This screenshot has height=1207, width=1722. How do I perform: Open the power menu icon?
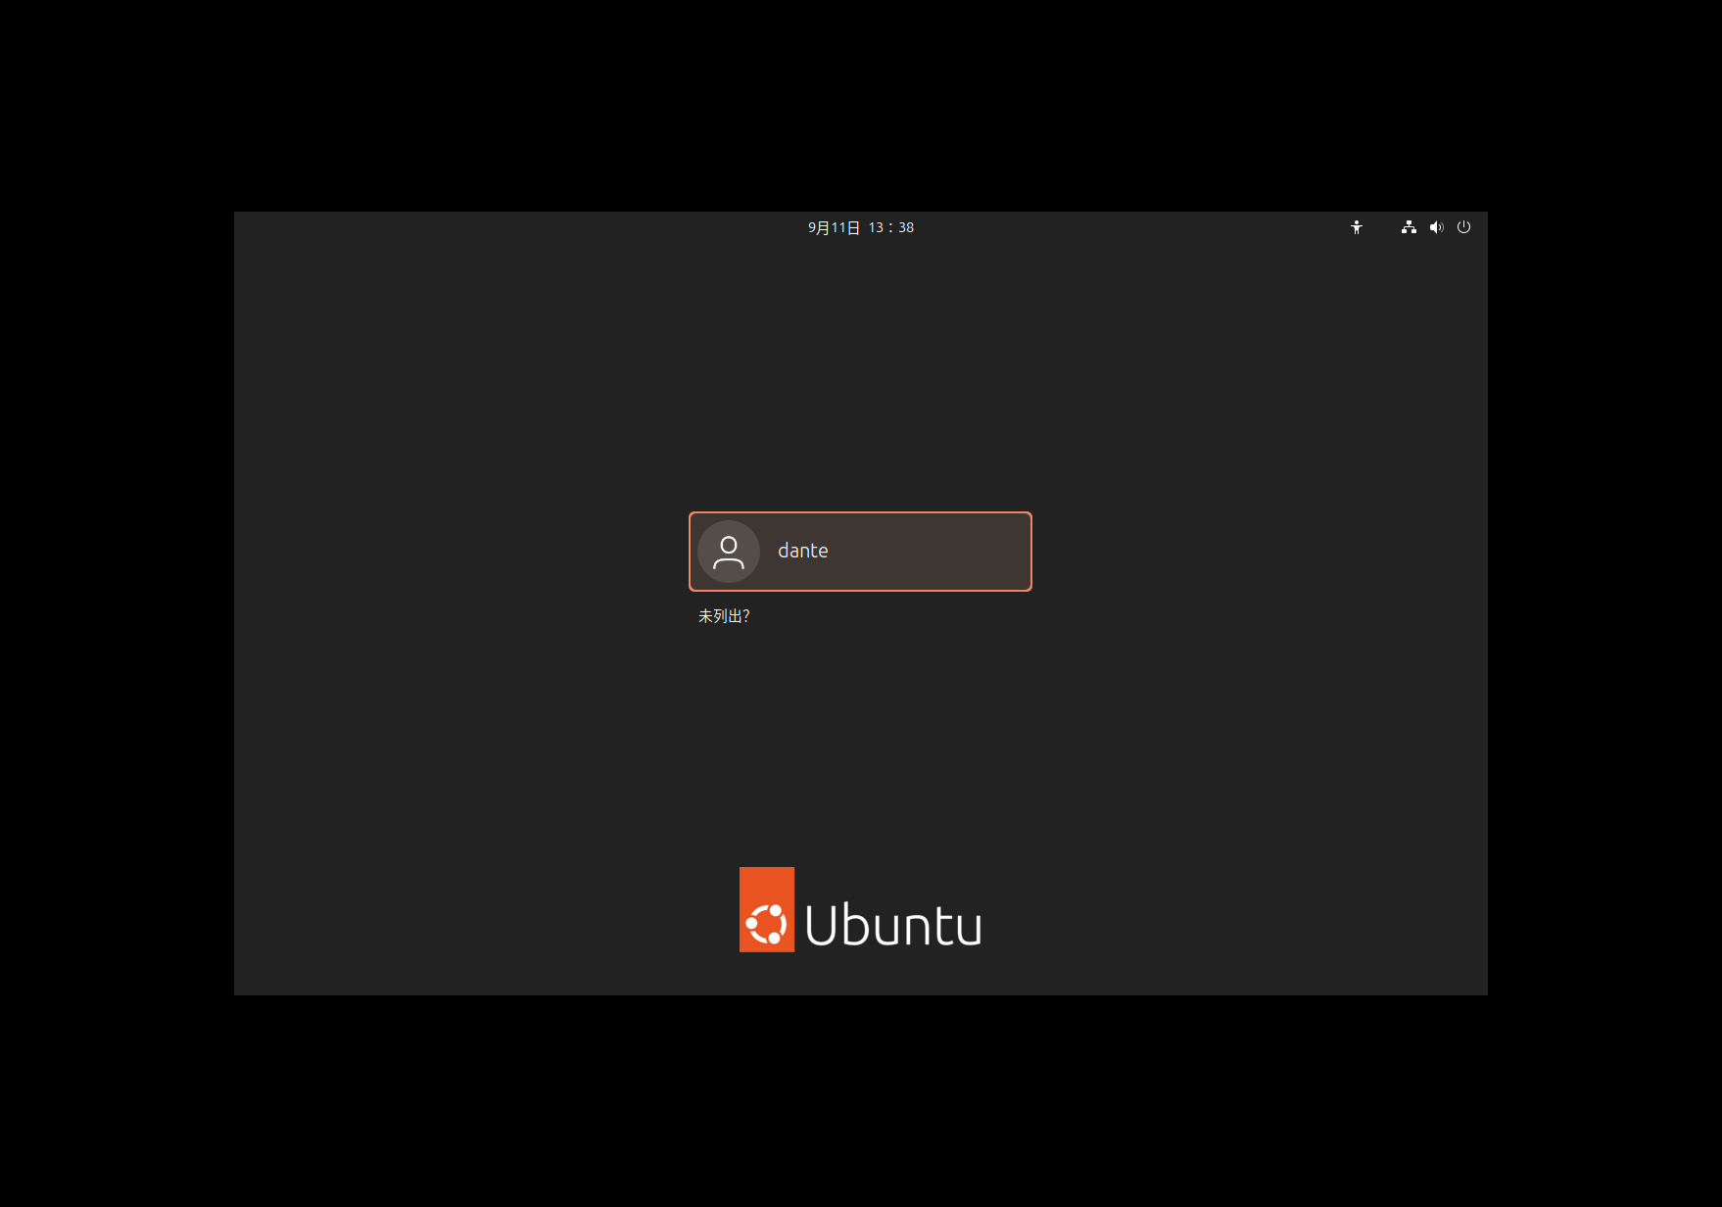point(1463,227)
